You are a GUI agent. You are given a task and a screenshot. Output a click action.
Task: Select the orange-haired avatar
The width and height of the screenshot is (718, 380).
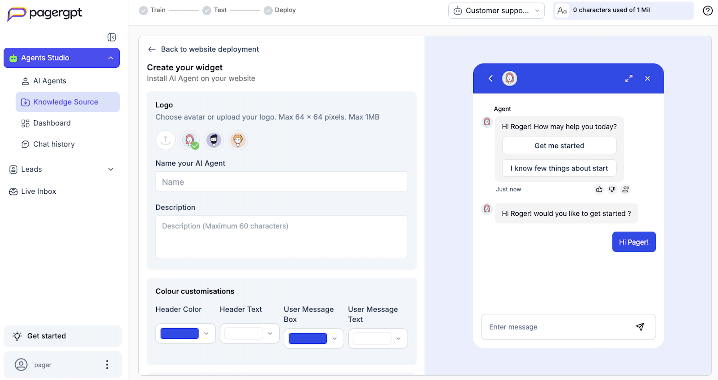[238, 140]
